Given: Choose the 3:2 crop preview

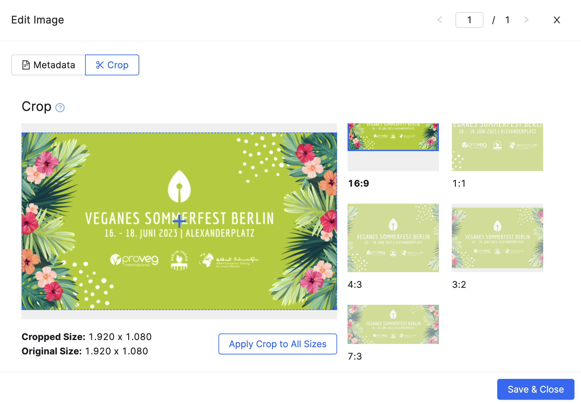Looking at the screenshot, I should (x=498, y=238).
